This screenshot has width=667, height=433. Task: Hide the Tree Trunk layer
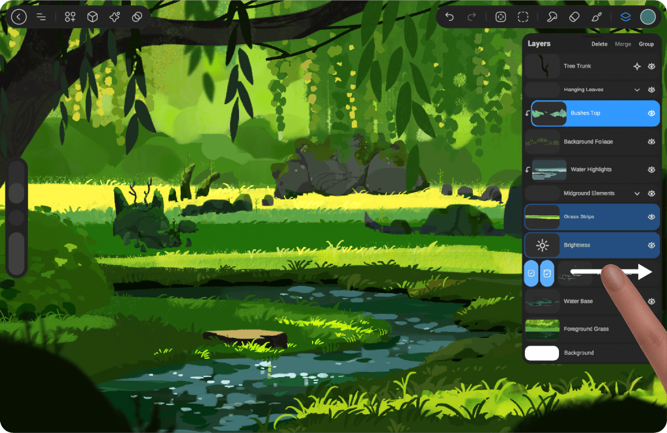[651, 66]
